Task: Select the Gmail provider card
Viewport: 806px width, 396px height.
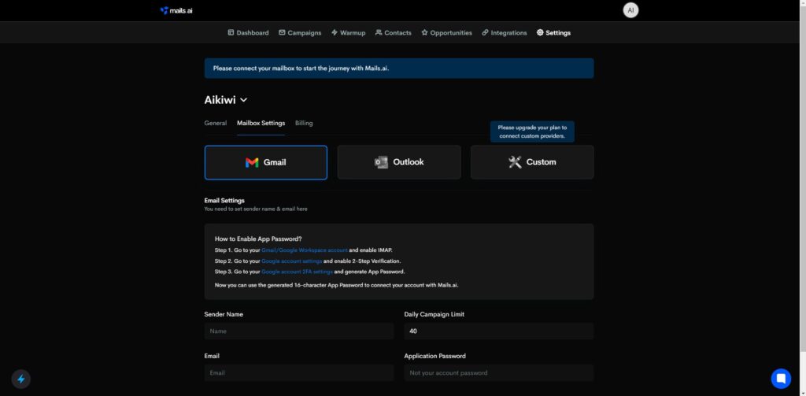Action: coord(266,162)
